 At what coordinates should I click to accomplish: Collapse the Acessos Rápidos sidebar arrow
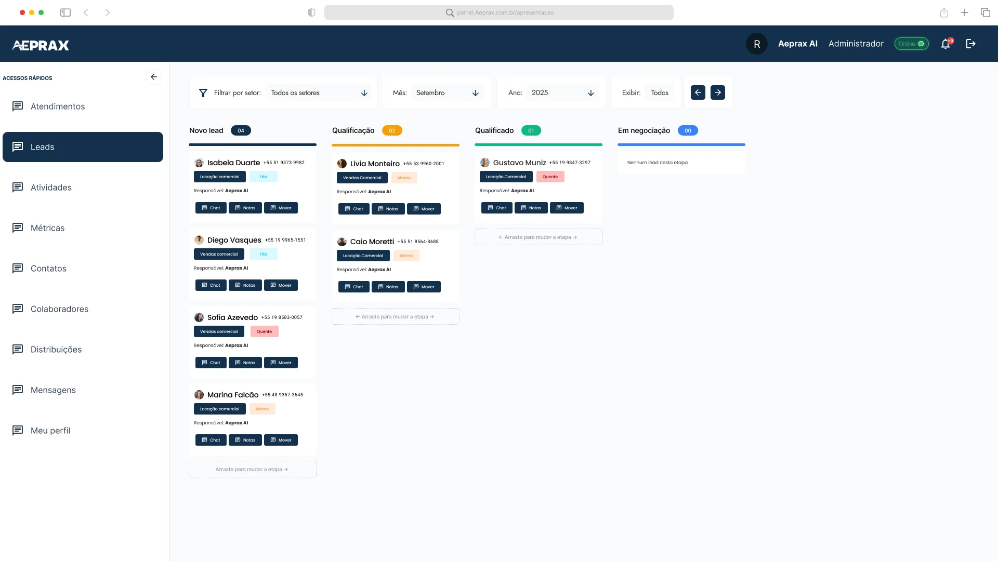pos(154,77)
